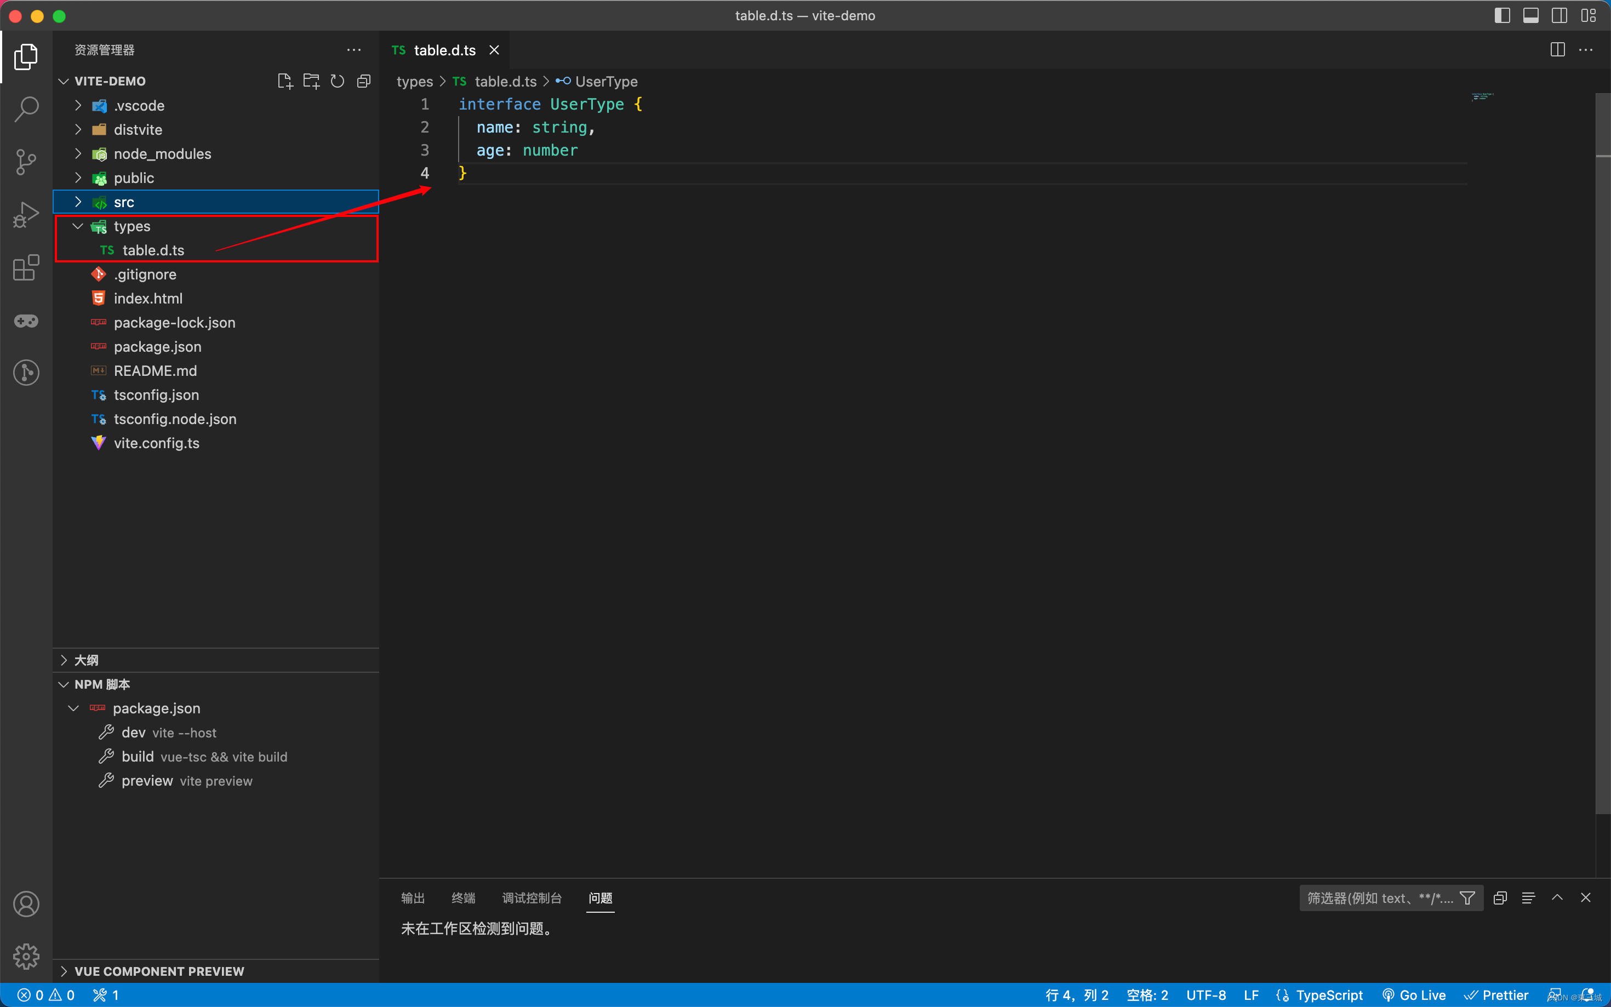Select the table.d.ts editor tab
The image size is (1611, 1007).
(x=445, y=50)
